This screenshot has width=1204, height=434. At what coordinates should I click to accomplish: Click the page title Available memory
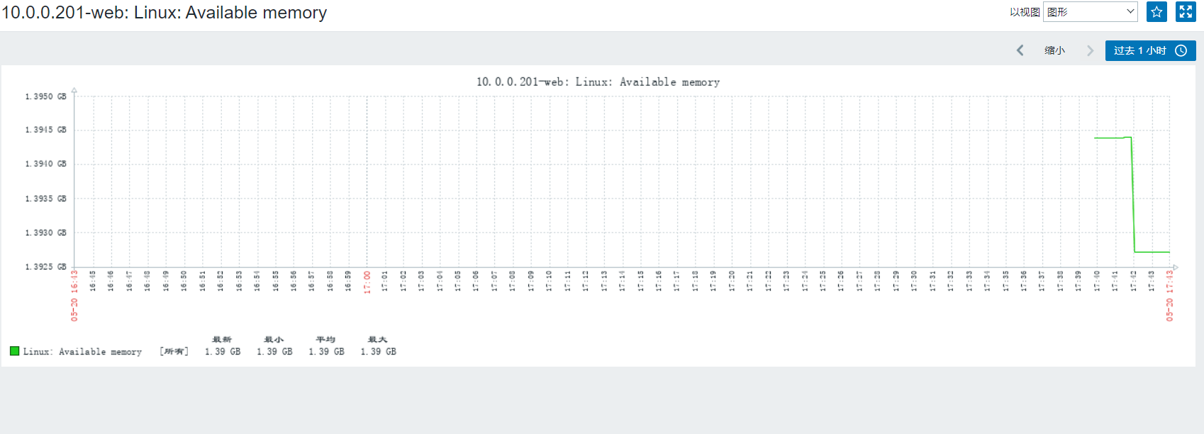164,13
